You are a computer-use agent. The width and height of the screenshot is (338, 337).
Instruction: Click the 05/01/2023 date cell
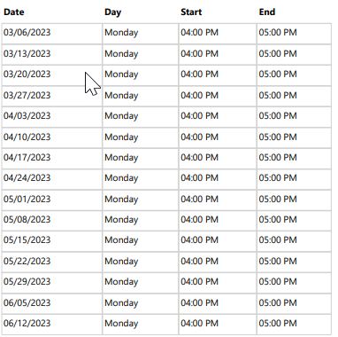52,200
